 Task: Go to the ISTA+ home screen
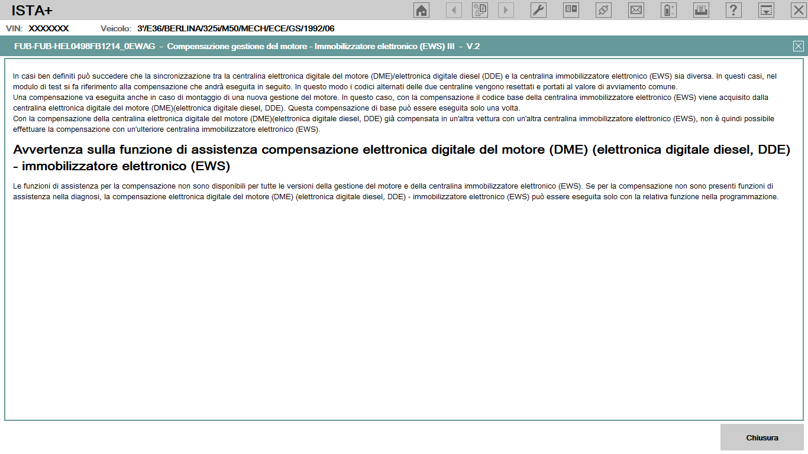pyautogui.click(x=421, y=10)
